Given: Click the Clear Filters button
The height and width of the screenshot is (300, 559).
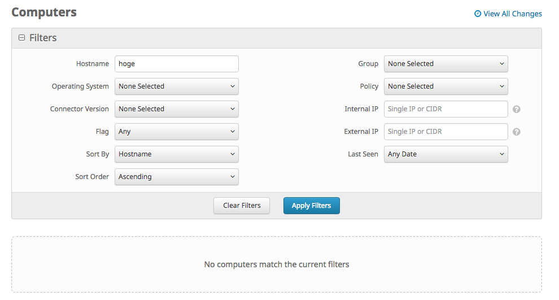Looking at the screenshot, I should 242,206.
